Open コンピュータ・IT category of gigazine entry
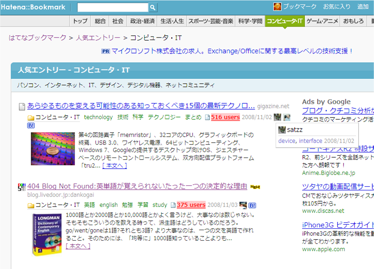This screenshot has height=269, width=374. click(x=57, y=117)
